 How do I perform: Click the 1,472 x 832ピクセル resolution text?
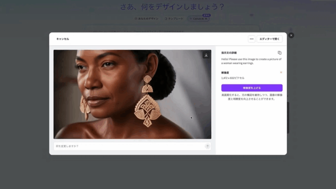233,78
